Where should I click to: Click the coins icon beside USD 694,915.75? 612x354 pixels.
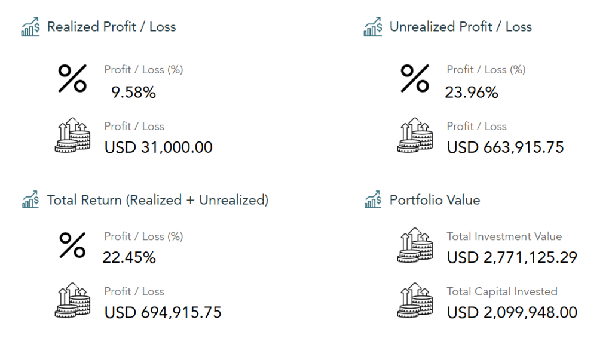coord(72,300)
